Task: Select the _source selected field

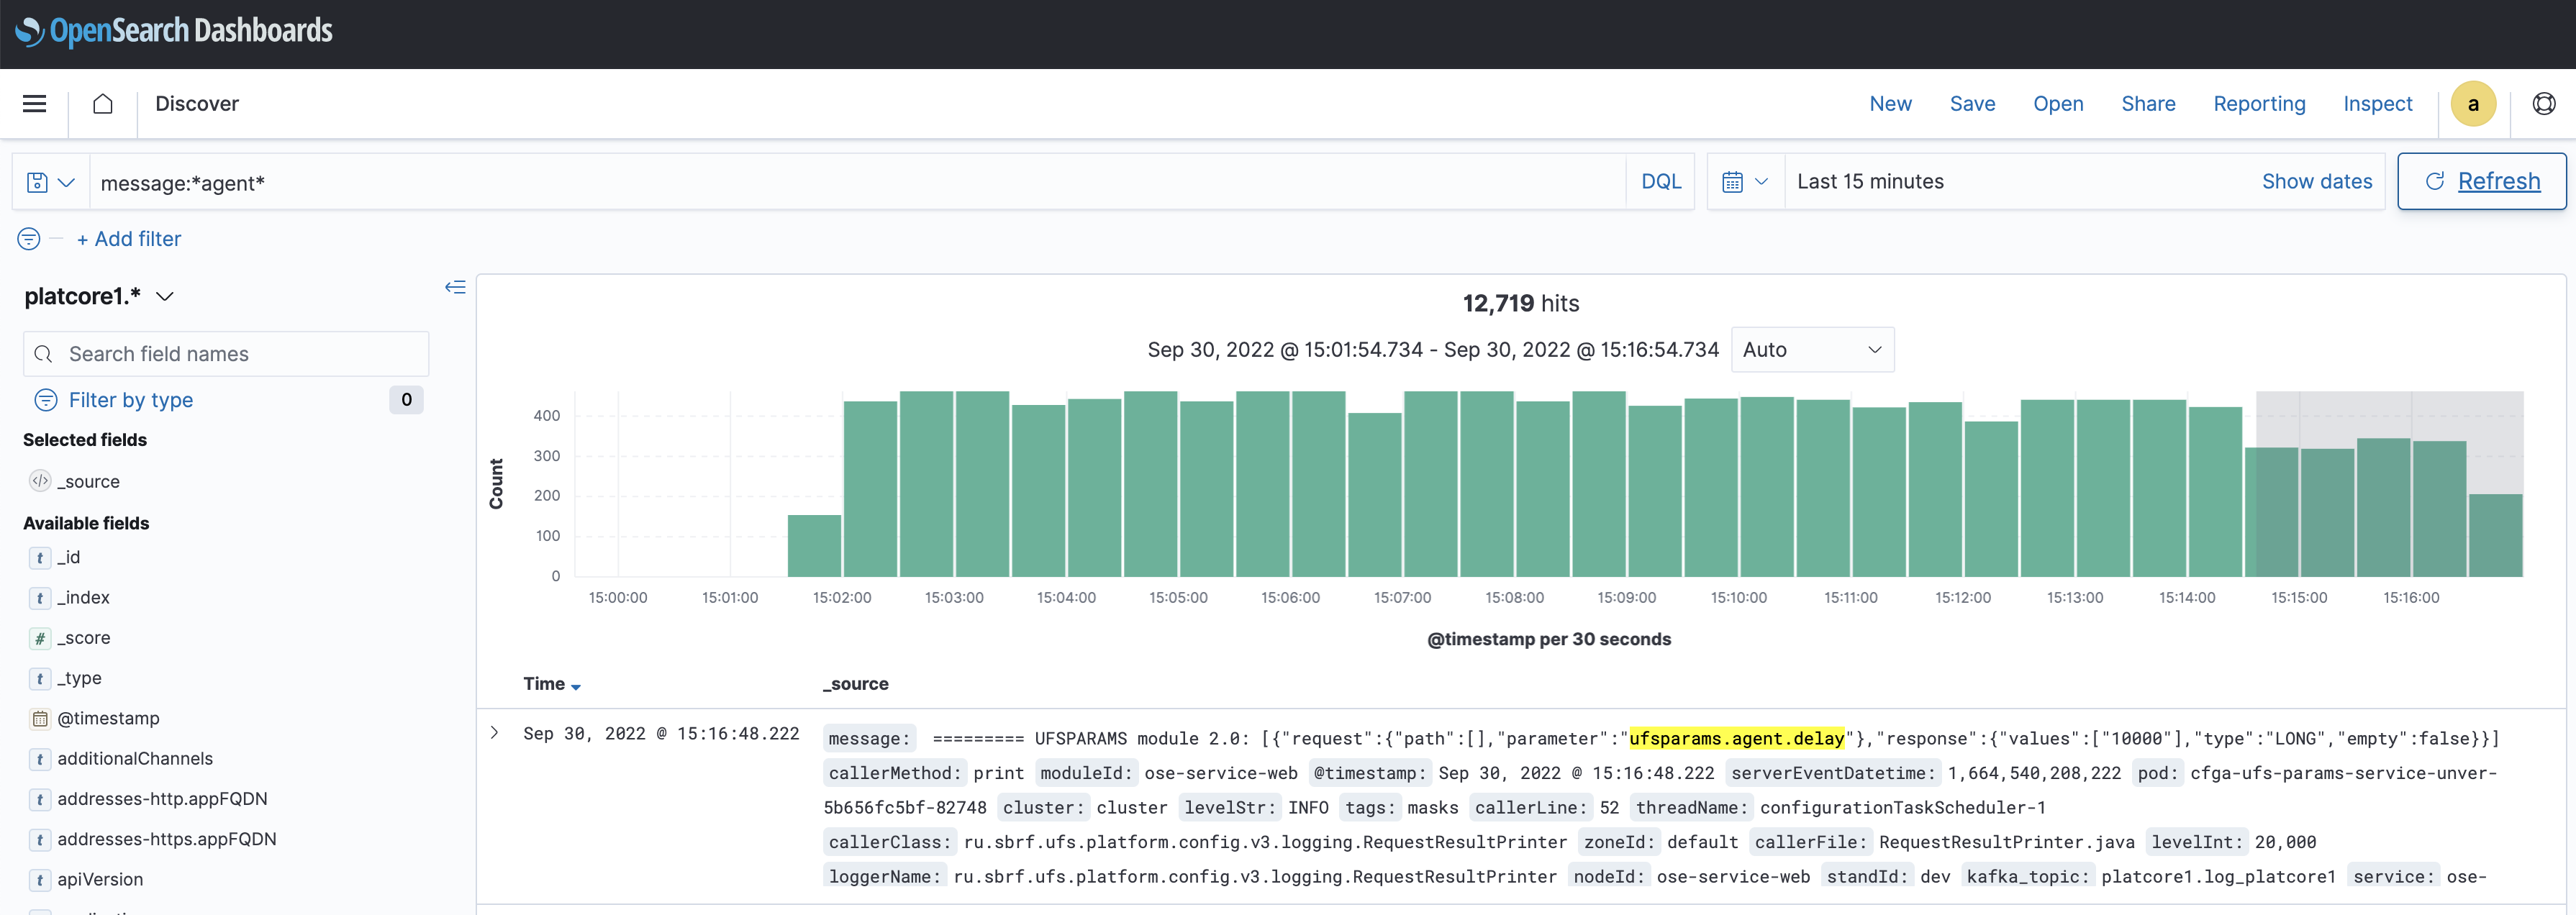Action: [89, 481]
